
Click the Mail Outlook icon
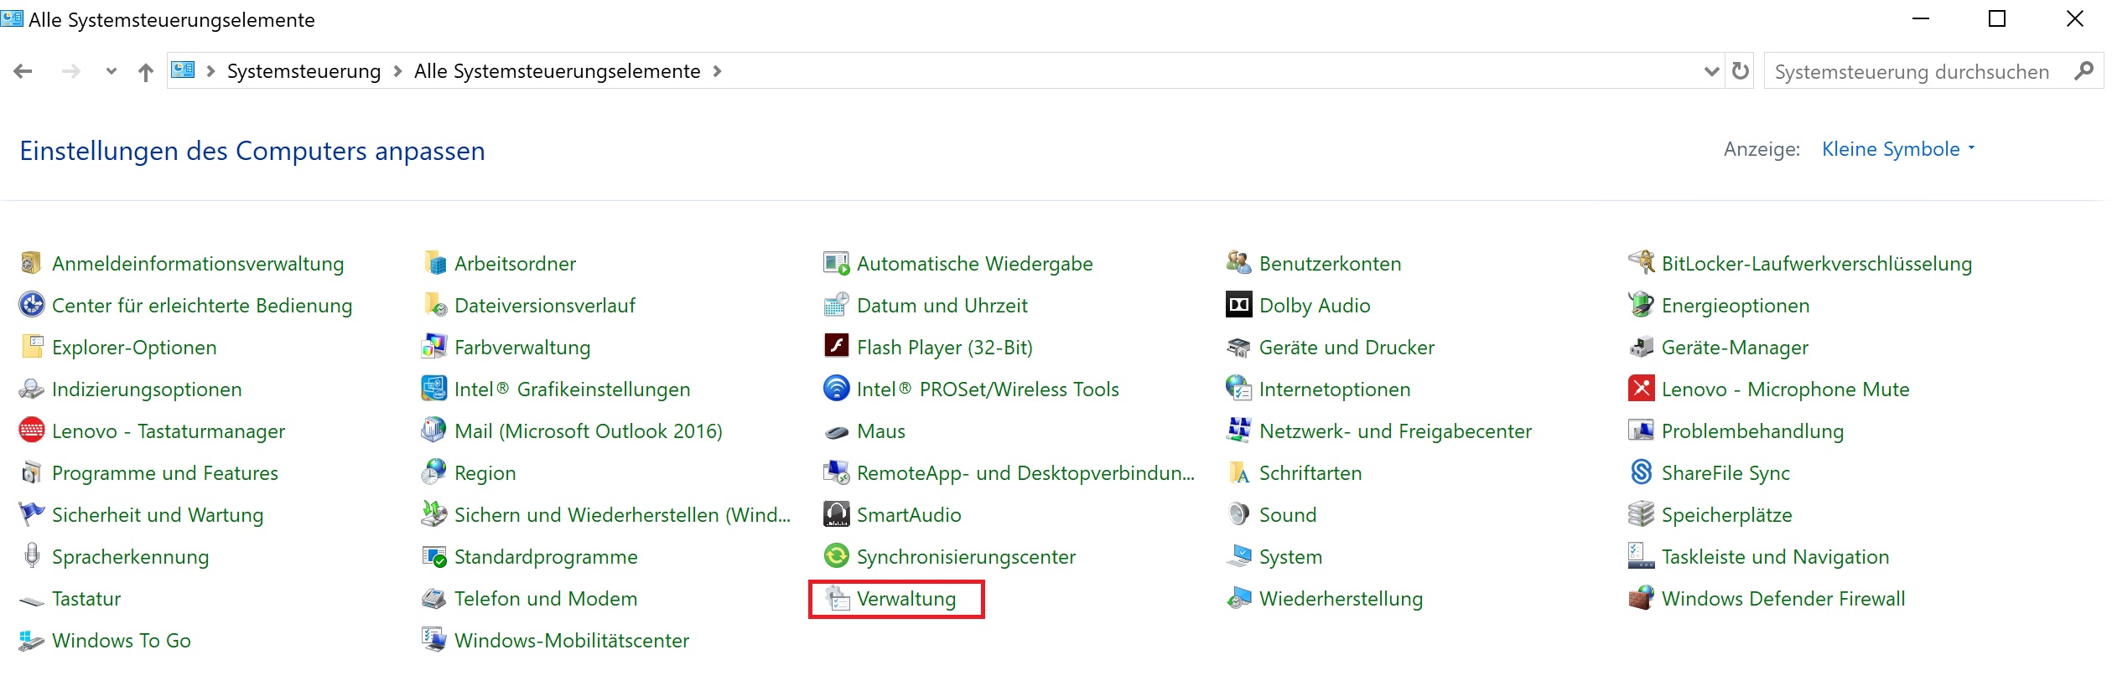tap(434, 431)
